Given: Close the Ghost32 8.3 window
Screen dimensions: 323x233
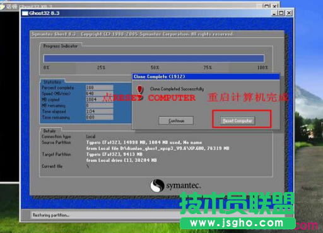Looking at the screenshot, I should [x=289, y=13].
